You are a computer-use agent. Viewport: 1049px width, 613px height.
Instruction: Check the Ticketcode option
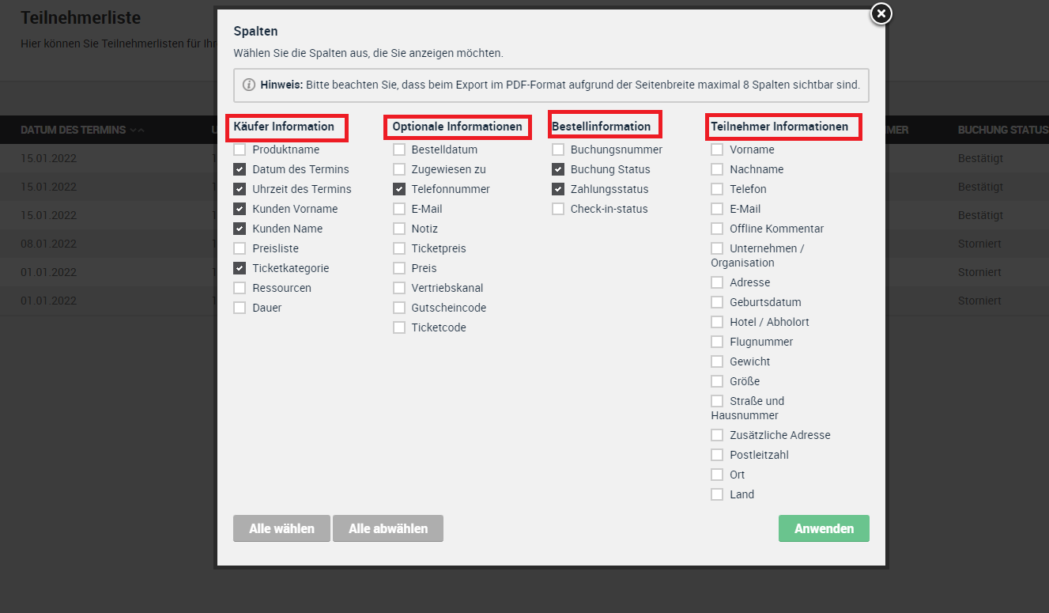(x=399, y=327)
